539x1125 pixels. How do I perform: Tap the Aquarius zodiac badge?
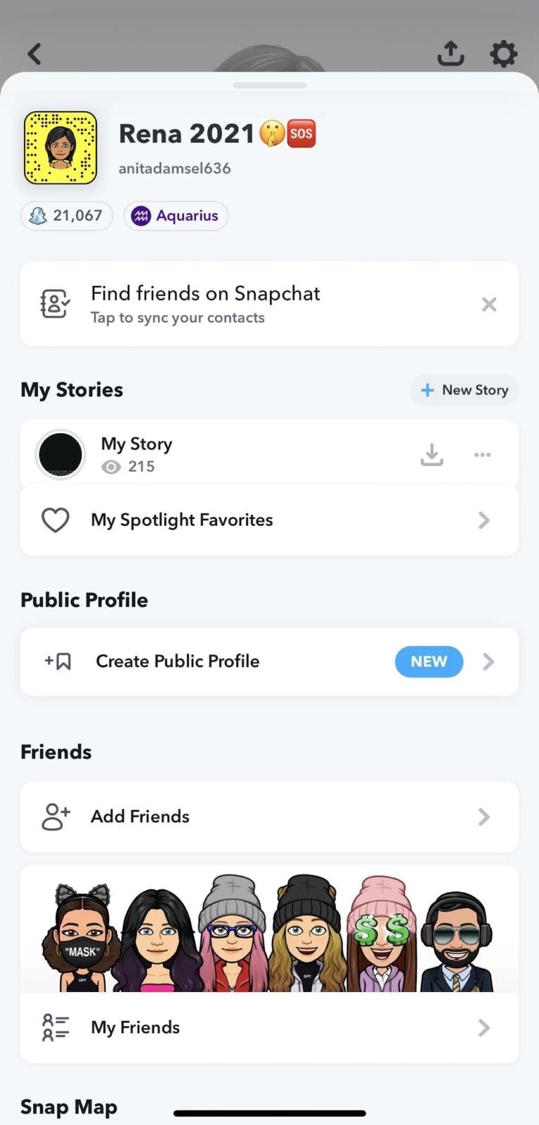click(176, 216)
